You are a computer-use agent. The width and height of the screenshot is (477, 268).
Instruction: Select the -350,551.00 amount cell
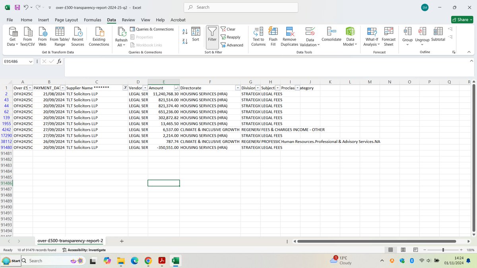[163, 147]
